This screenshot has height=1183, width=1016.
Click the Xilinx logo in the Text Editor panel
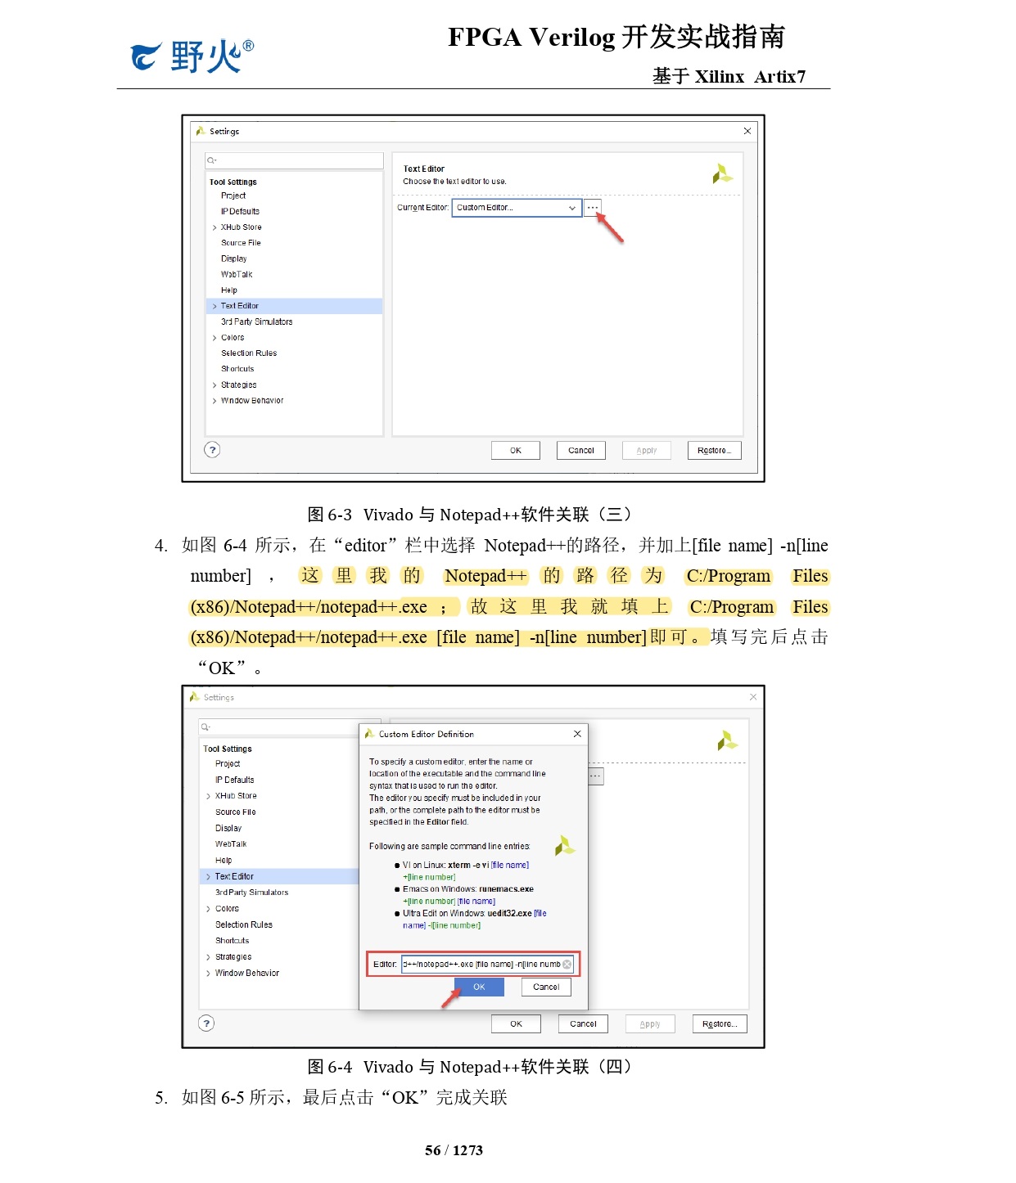tap(721, 173)
